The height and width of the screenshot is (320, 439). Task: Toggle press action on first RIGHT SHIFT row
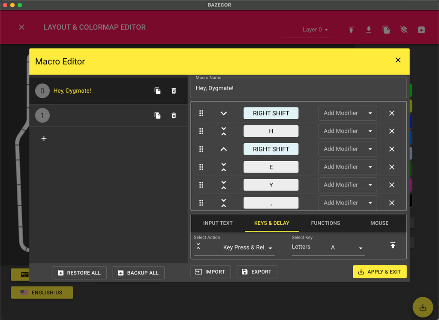[x=223, y=113]
